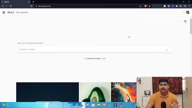192x108 pixels.
Task: Click the upload an image link
Action: pos(93,58)
